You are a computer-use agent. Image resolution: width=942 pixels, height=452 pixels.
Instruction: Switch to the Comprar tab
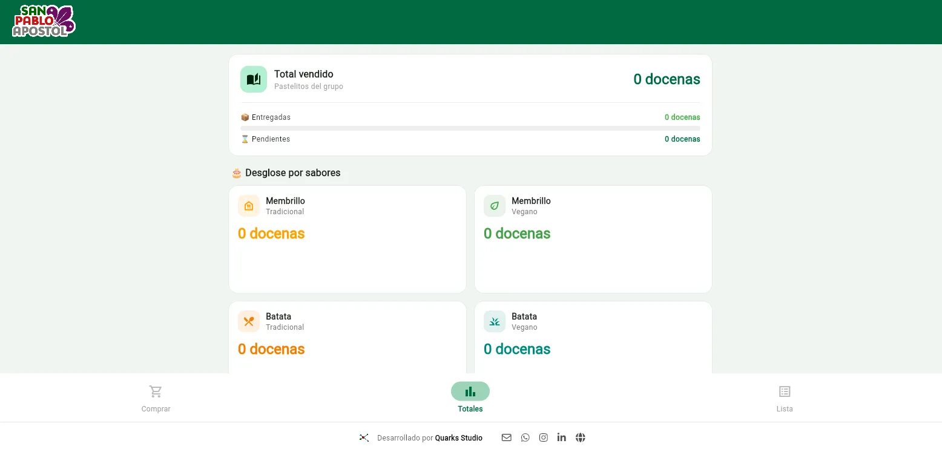coord(156,398)
